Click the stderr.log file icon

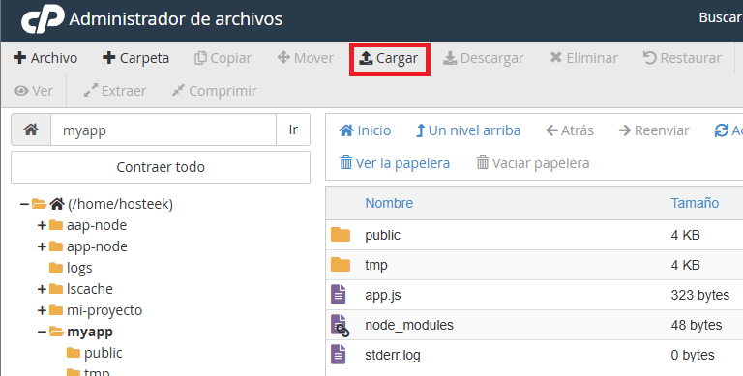point(339,355)
